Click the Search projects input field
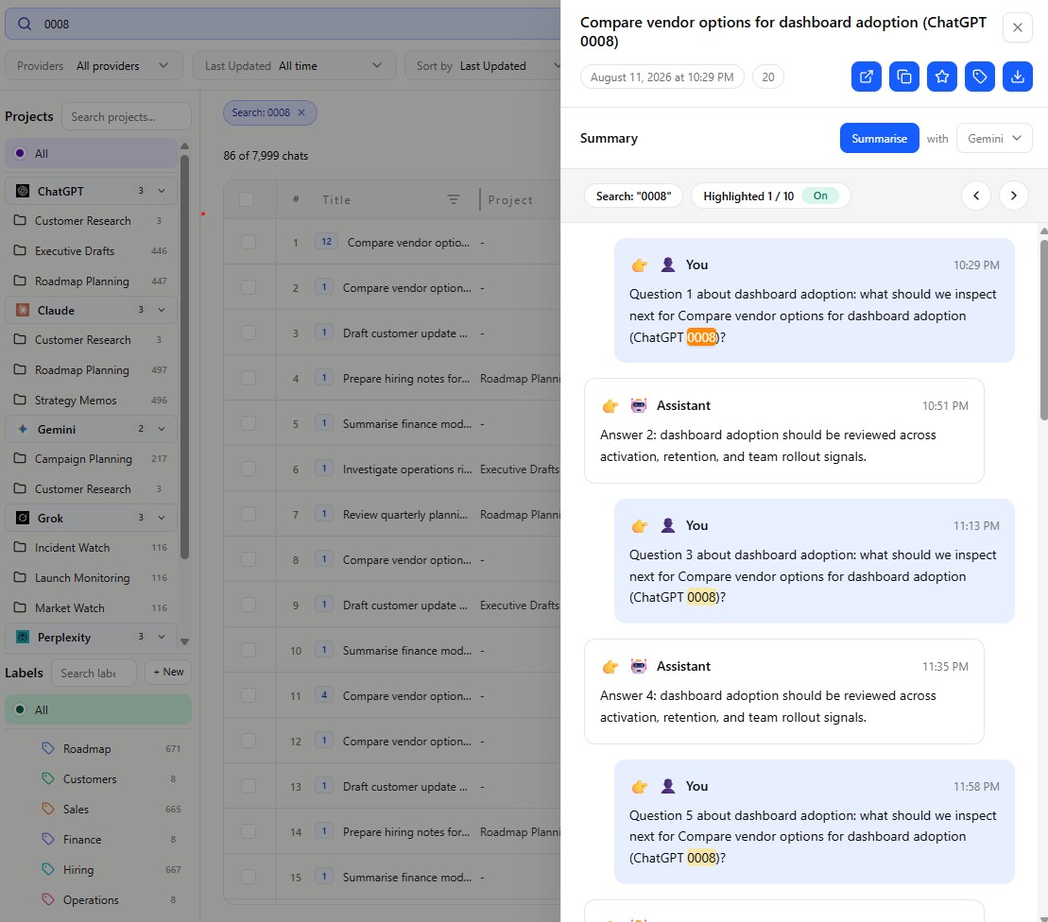The width and height of the screenshot is (1048, 922). coord(127,116)
